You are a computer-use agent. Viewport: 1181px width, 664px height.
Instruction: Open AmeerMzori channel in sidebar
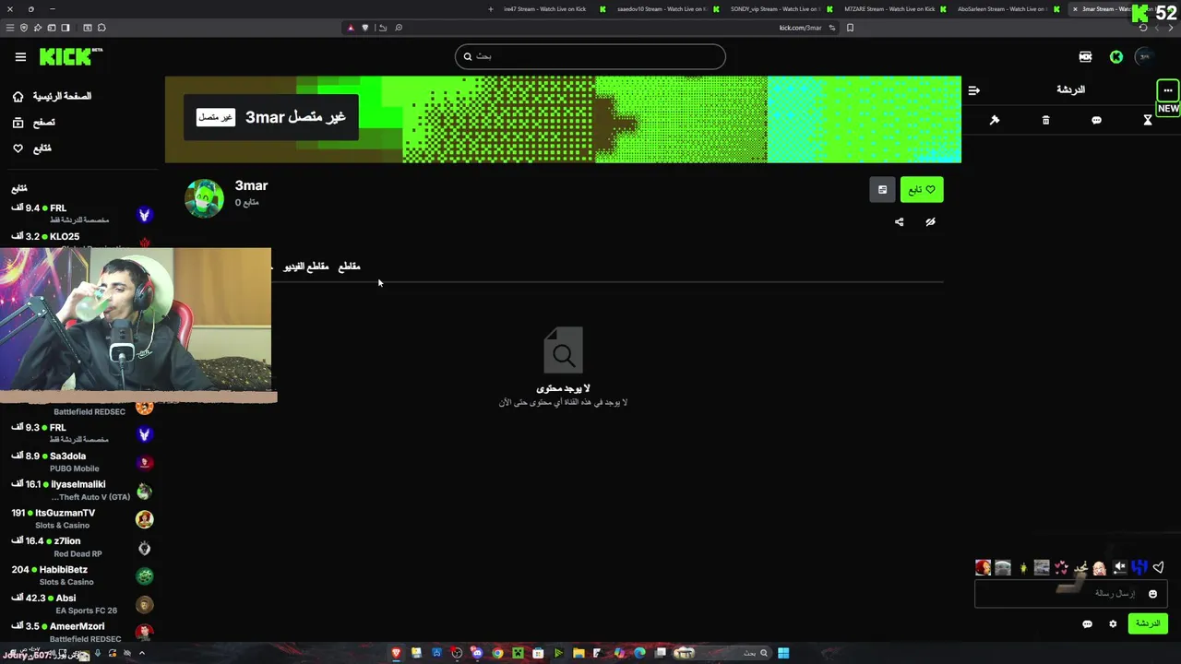[x=81, y=633]
